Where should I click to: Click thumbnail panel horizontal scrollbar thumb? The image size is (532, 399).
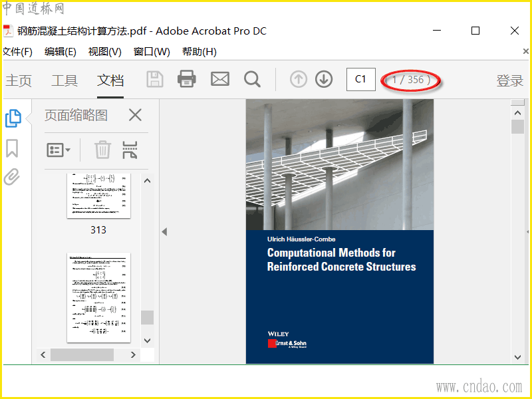(x=82, y=355)
